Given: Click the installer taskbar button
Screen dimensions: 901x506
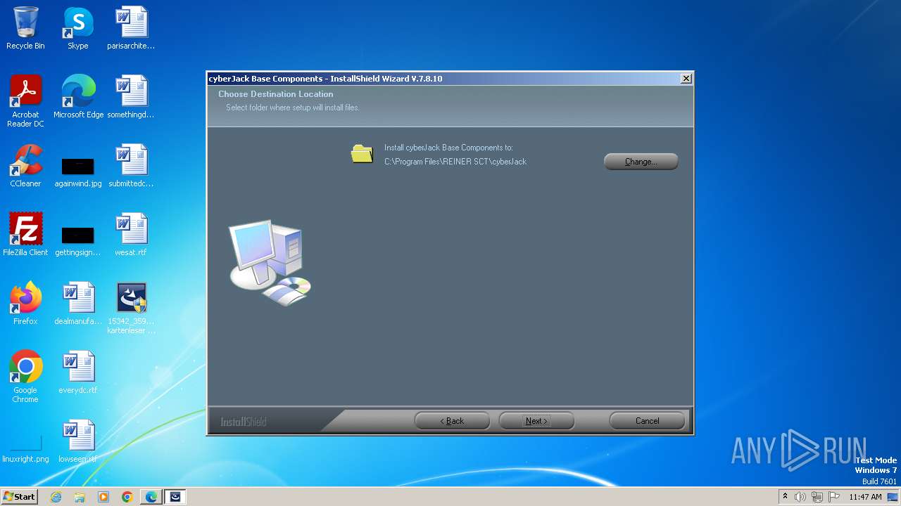Looking at the screenshot, I should pyautogui.click(x=175, y=497).
